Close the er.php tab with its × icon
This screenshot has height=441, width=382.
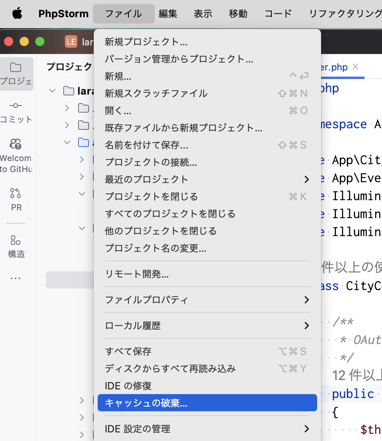(355, 66)
